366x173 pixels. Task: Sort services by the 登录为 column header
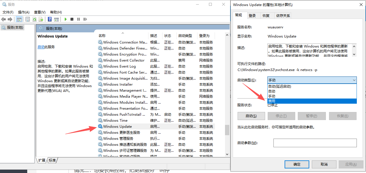[206, 36]
